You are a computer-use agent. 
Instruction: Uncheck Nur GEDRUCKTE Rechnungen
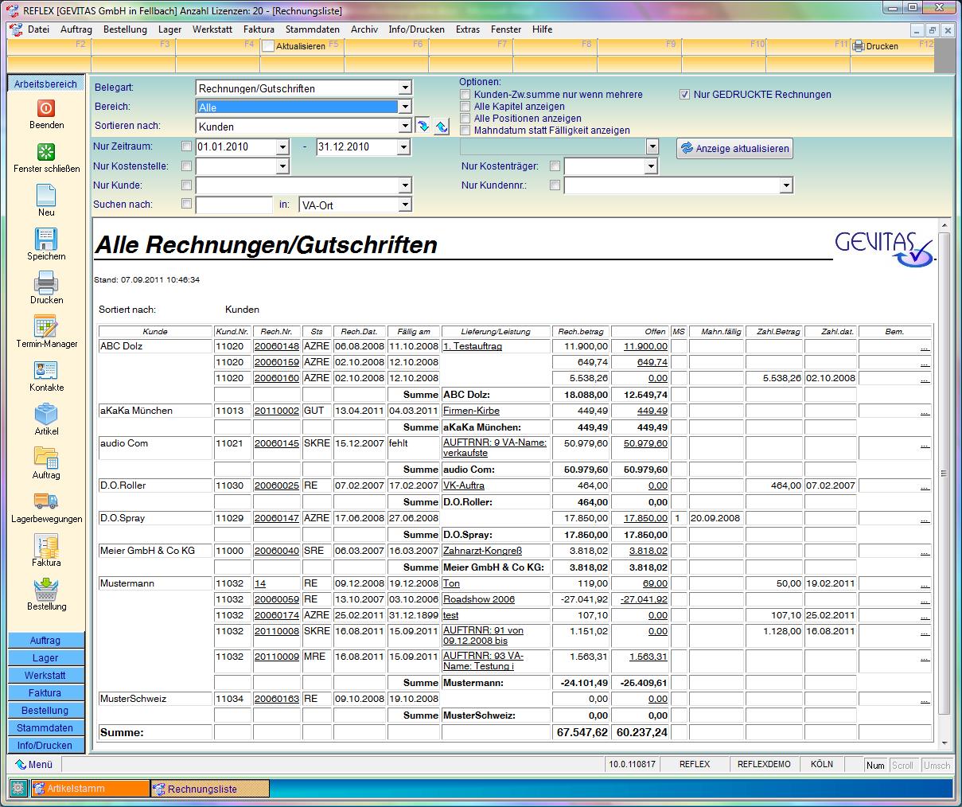684,95
